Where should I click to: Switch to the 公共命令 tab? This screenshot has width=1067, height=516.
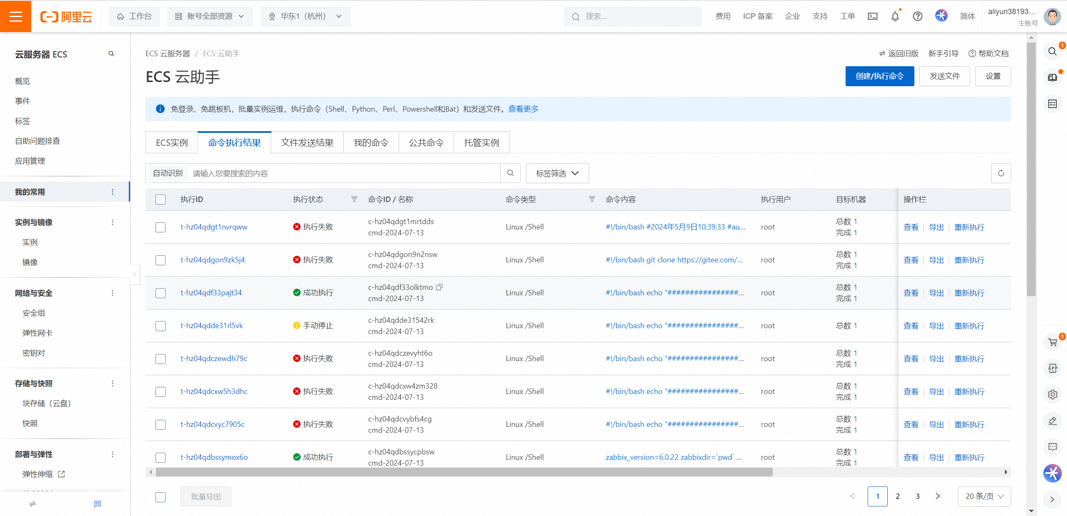tap(426, 142)
